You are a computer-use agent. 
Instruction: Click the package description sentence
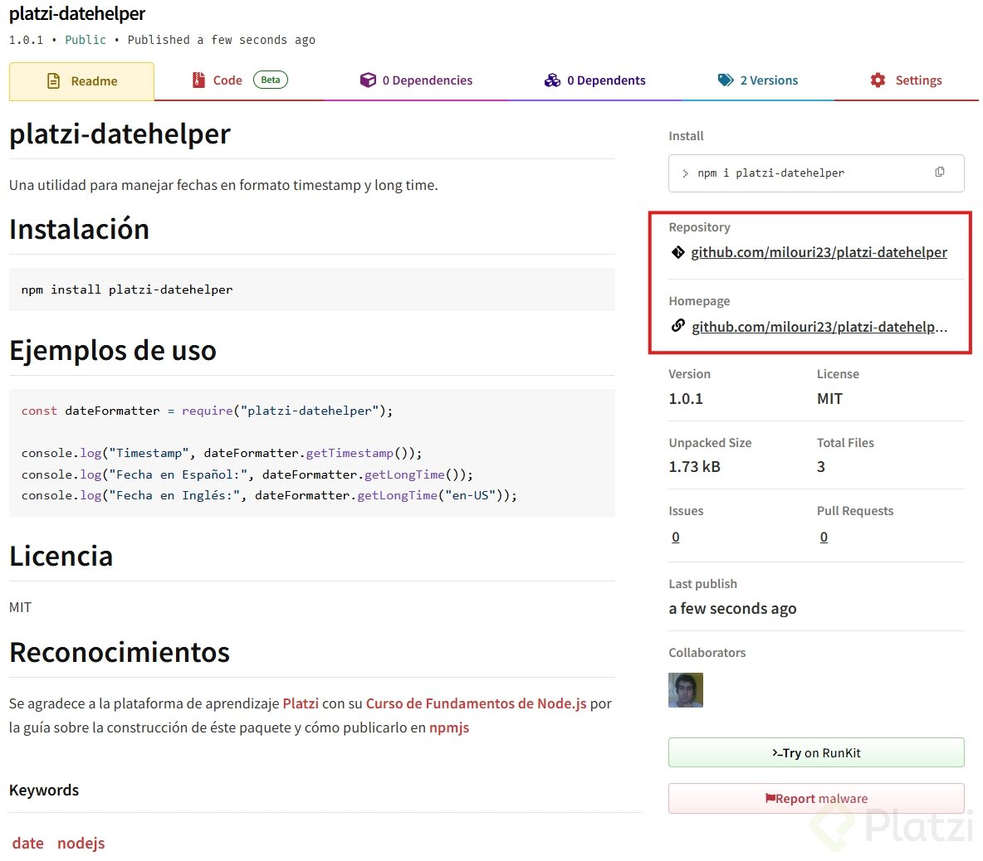[x=223, y=185]
